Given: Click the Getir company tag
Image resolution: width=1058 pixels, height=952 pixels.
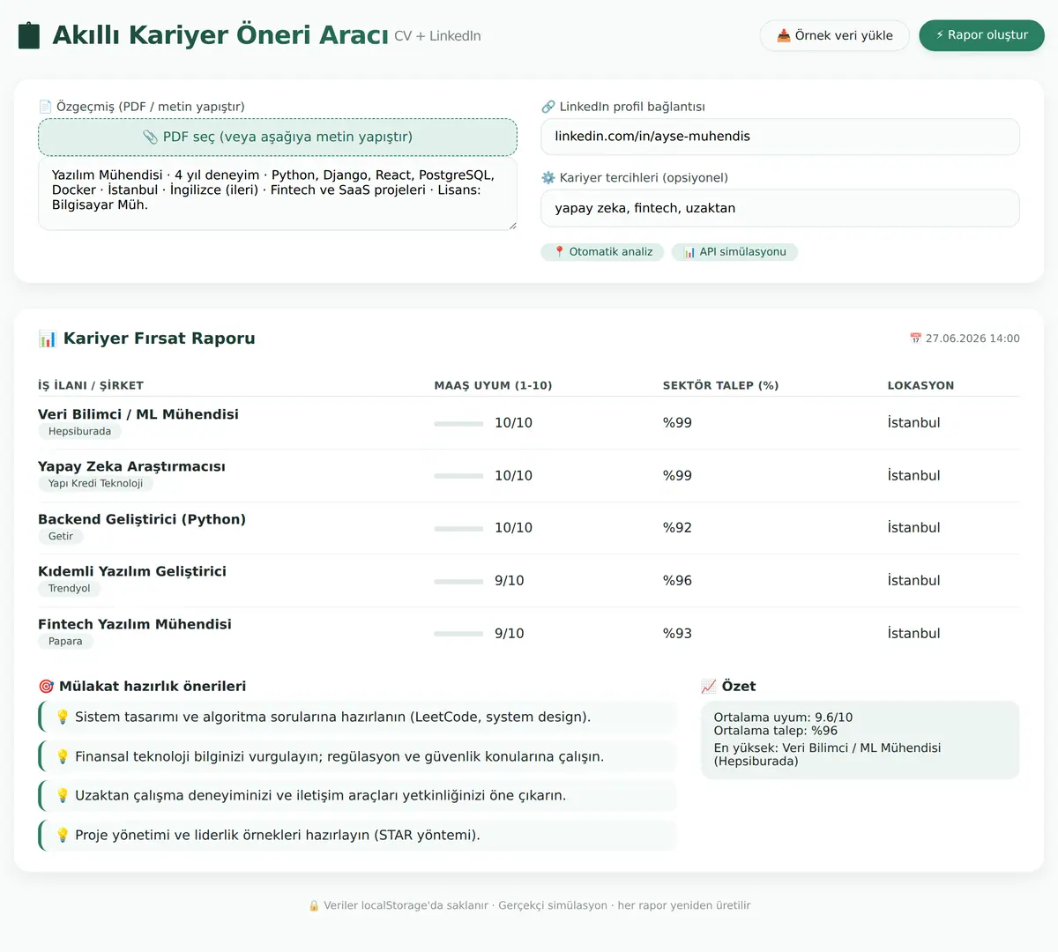Looking at the screenshot, I should tap(61, 537).
